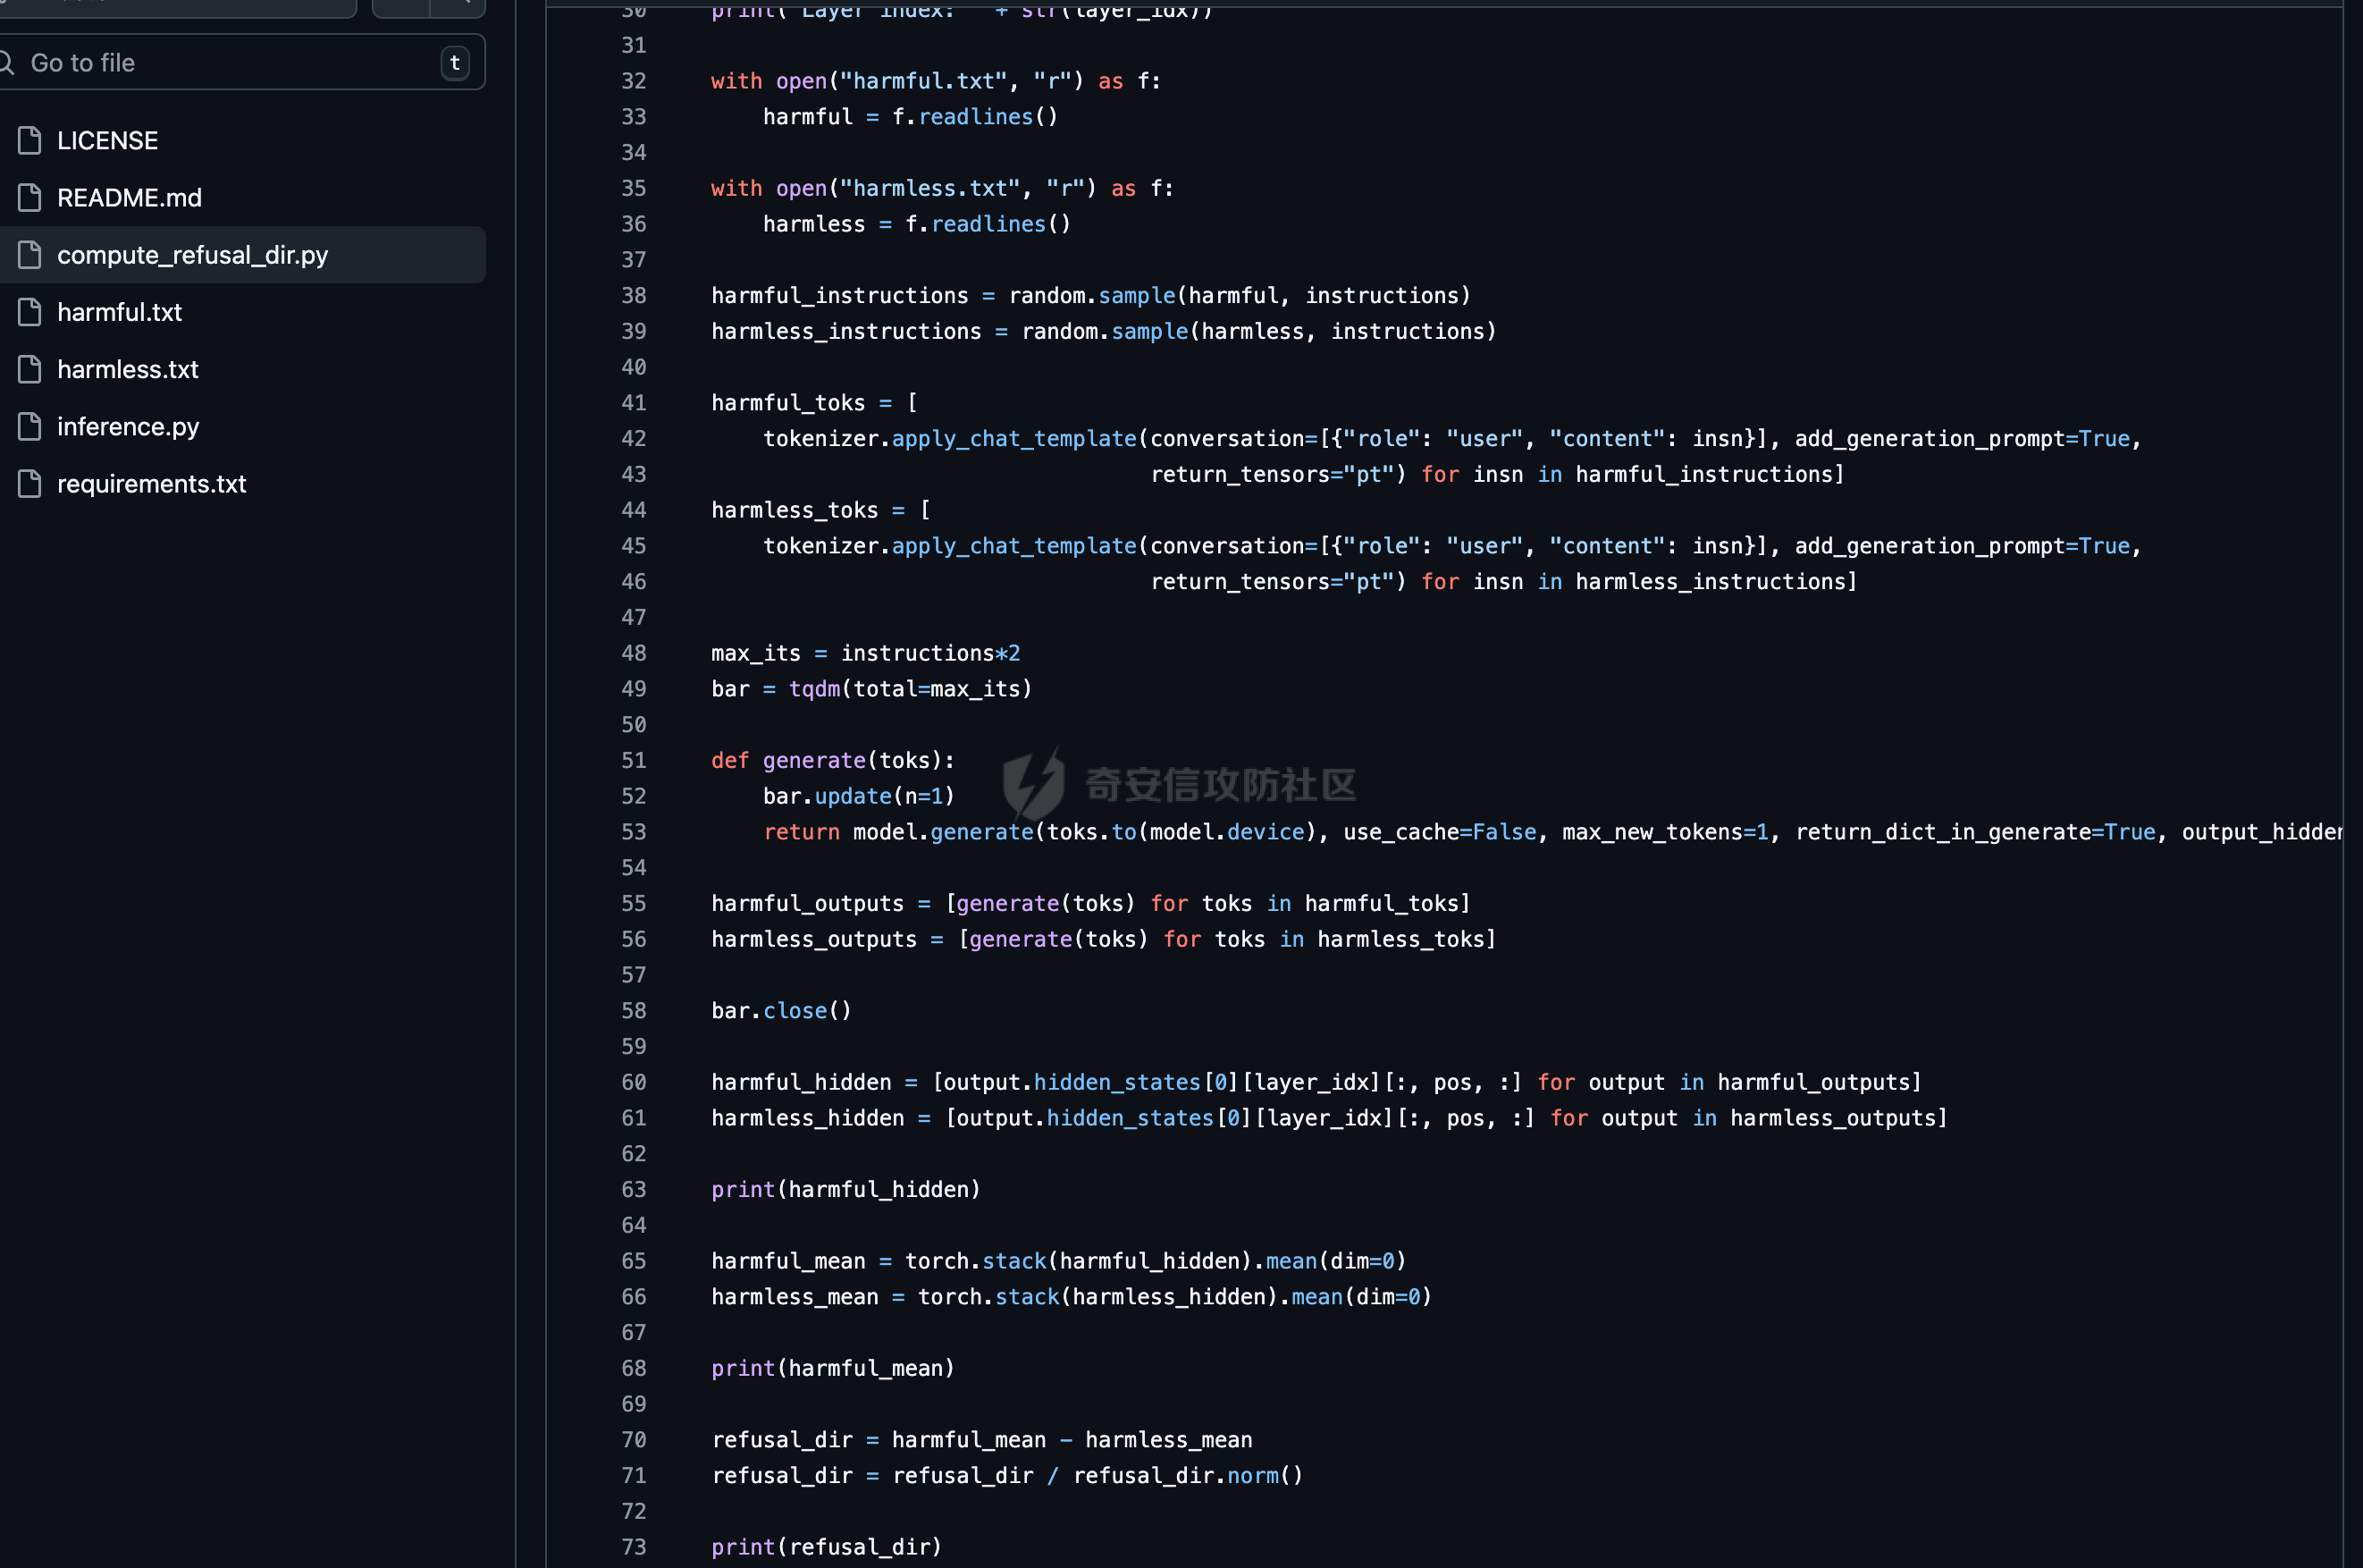The height and width of the screenshot is (1568, 2363).
Task: Click line number 60 in gutter
Action: 634,1082
